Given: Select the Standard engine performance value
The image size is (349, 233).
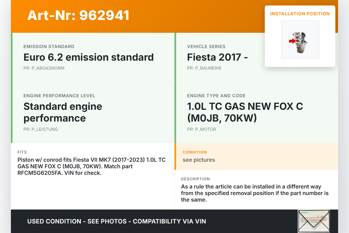Looking at the screenshot, I should 63,112.
